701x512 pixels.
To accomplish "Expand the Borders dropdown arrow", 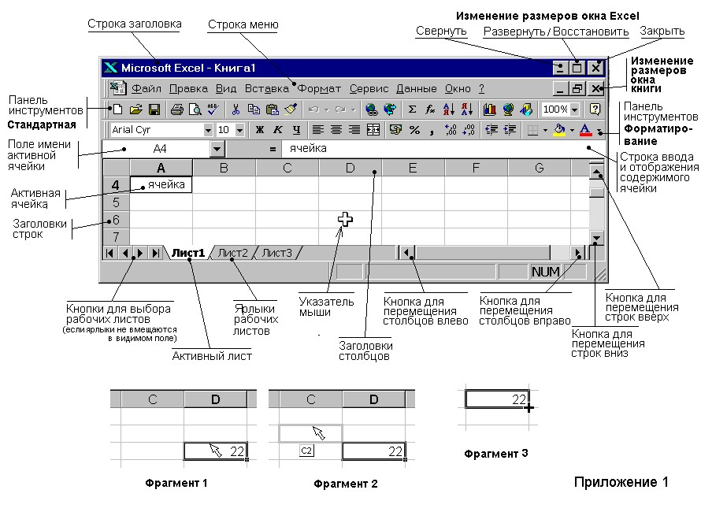I will point(545,130).
